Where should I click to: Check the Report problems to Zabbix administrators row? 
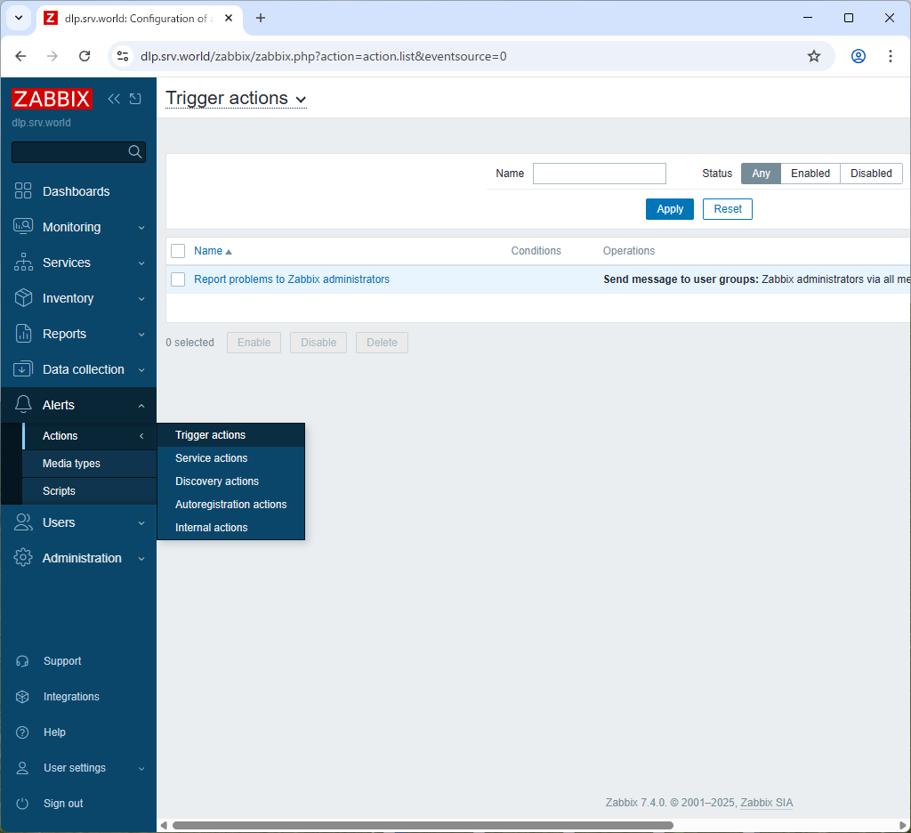(177, 279)
